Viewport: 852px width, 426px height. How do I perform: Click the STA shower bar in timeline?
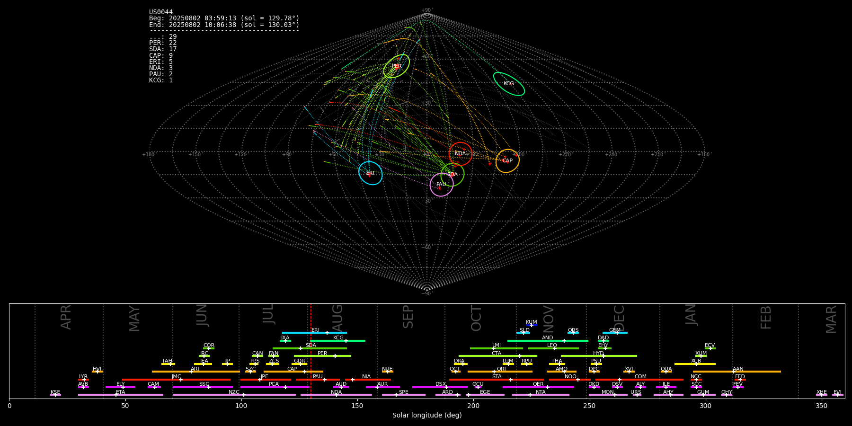click(497, 380)
